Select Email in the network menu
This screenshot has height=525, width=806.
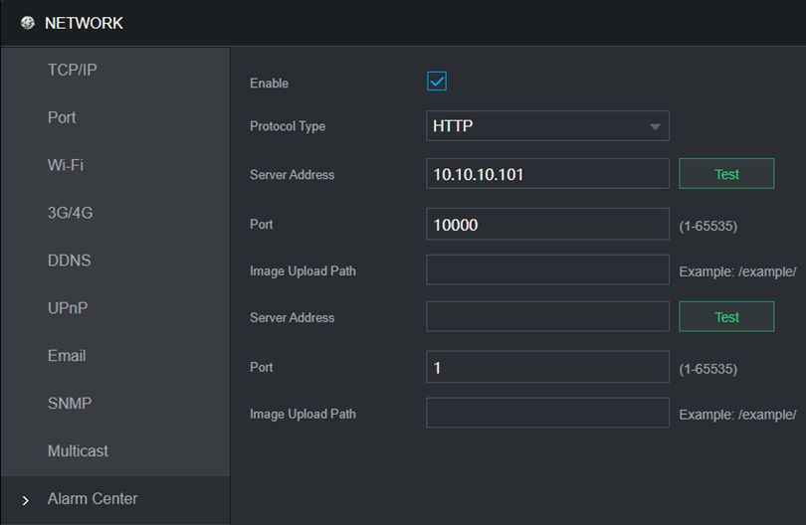pos(67,356)
